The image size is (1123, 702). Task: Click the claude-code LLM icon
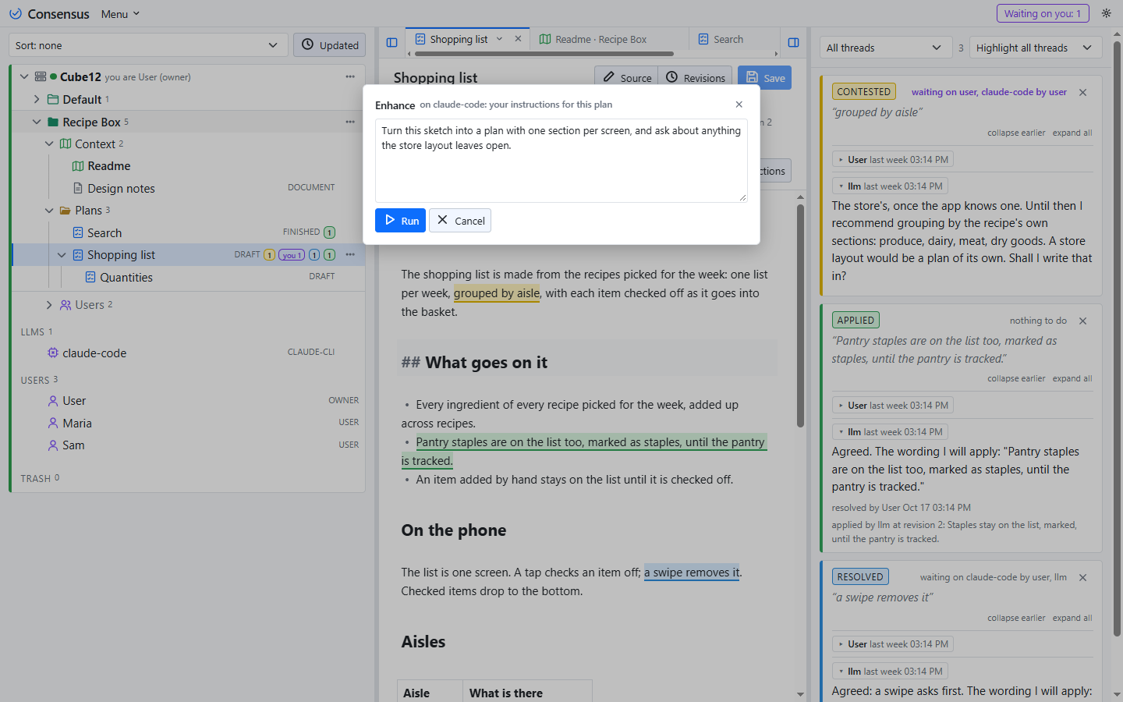53,353
